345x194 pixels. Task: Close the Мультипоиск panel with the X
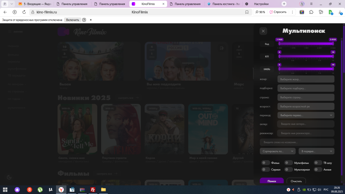pyautogui.click(x=263, y=31)
